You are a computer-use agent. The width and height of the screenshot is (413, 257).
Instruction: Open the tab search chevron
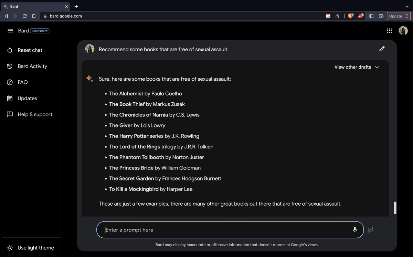coord(407,6)
